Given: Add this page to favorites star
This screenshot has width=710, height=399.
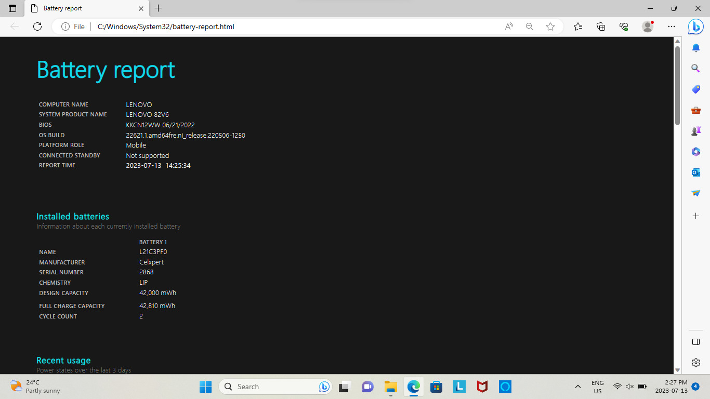Looking at the screenshot, I should click(x=550, y=26).
